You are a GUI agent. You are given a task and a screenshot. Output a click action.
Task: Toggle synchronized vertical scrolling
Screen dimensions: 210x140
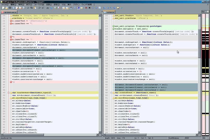click(x=63, y=8)
